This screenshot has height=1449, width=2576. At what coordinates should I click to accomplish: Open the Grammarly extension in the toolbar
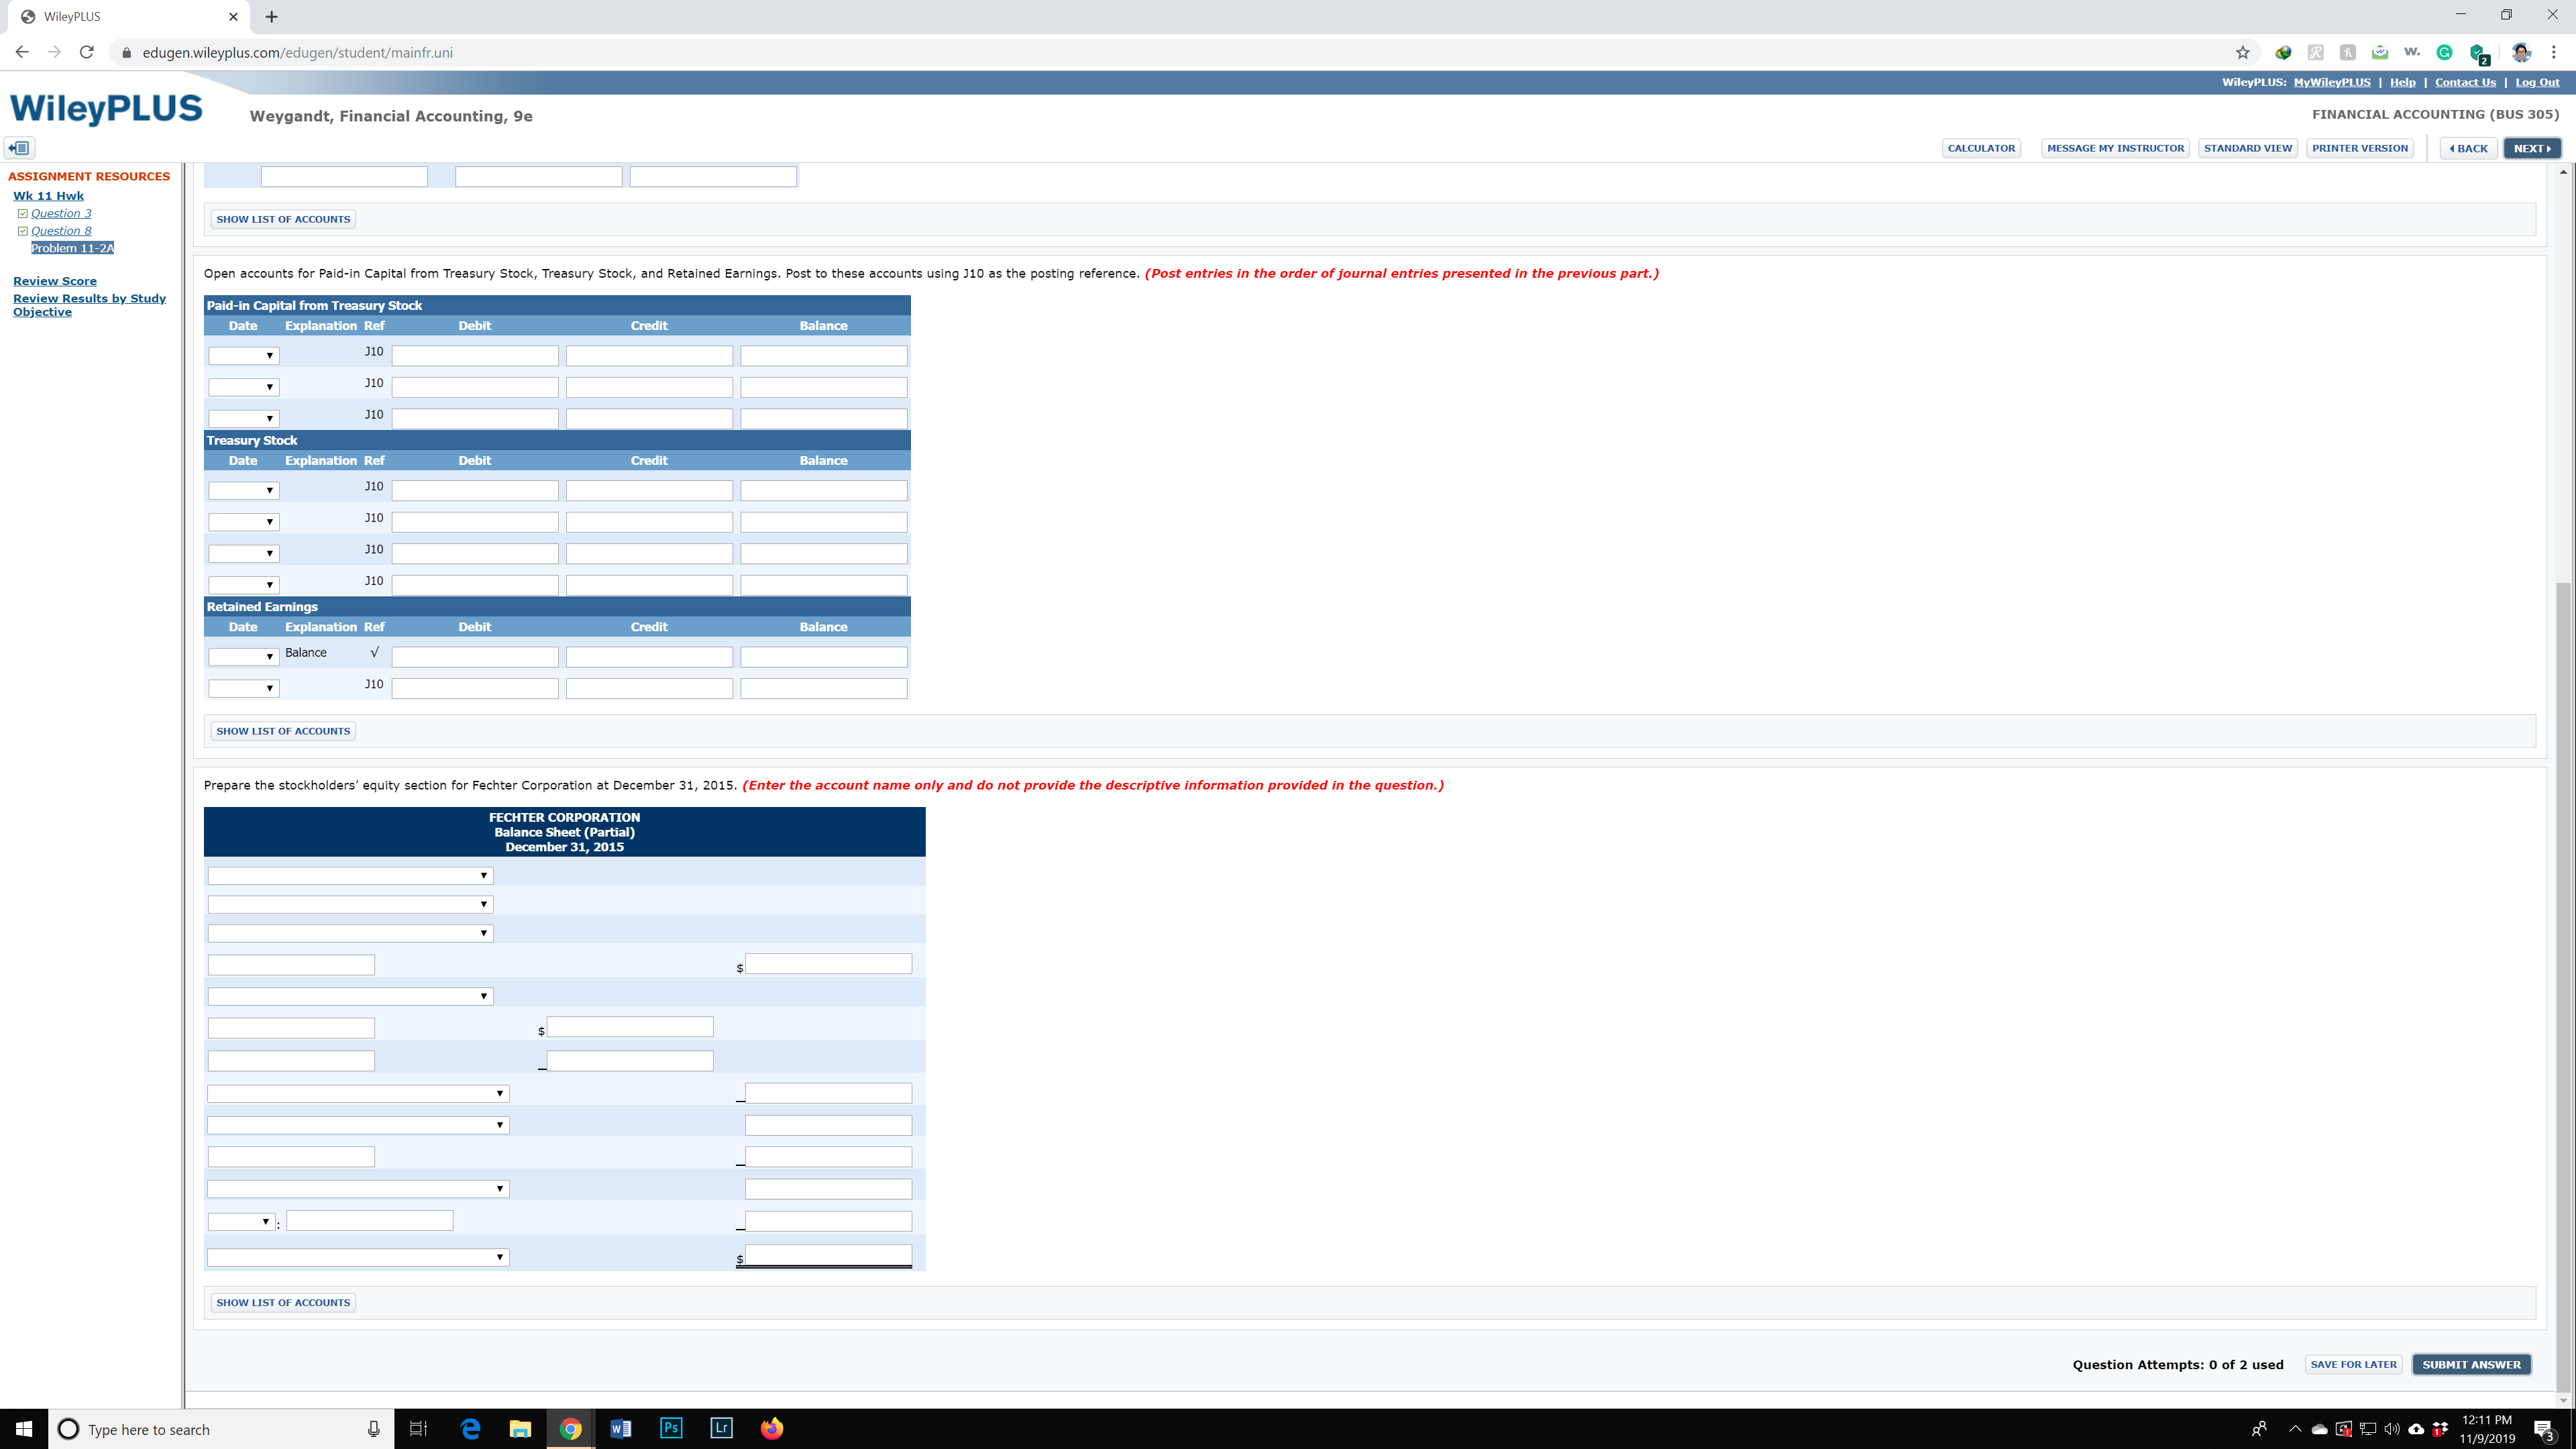coord(2444,52)
